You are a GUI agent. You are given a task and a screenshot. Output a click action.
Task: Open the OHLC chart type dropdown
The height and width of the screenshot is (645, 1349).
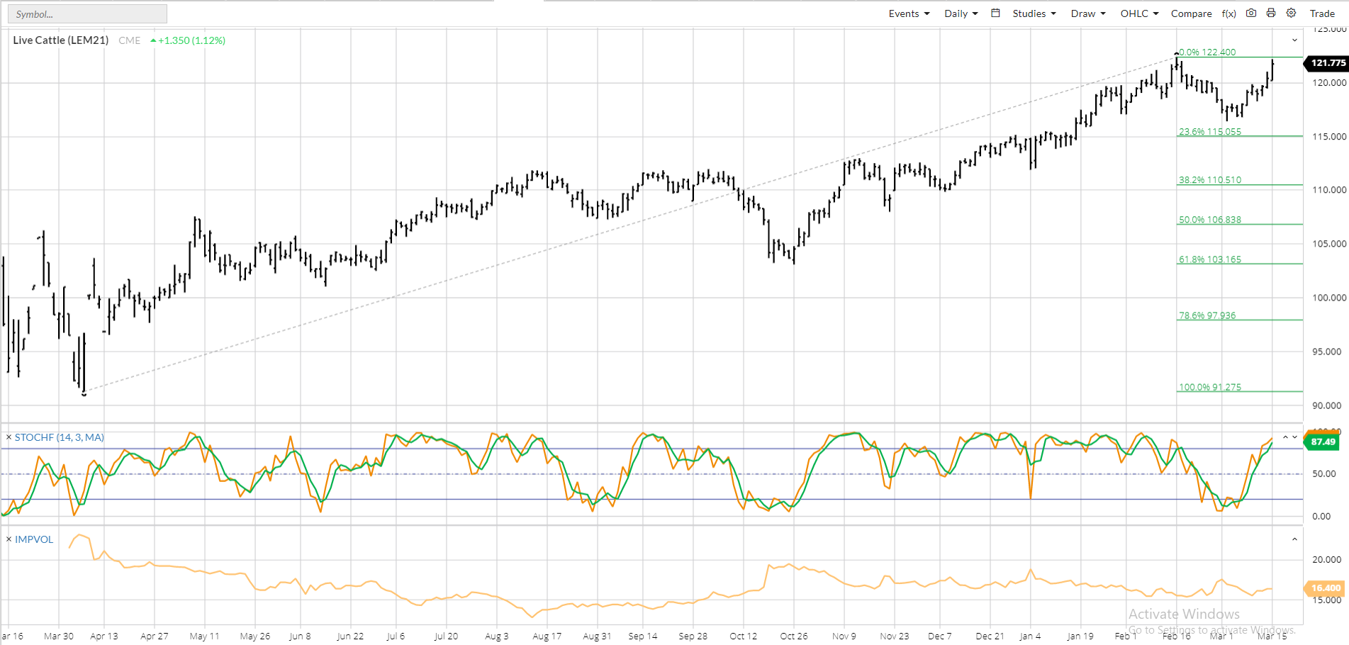pos(1139,13)
